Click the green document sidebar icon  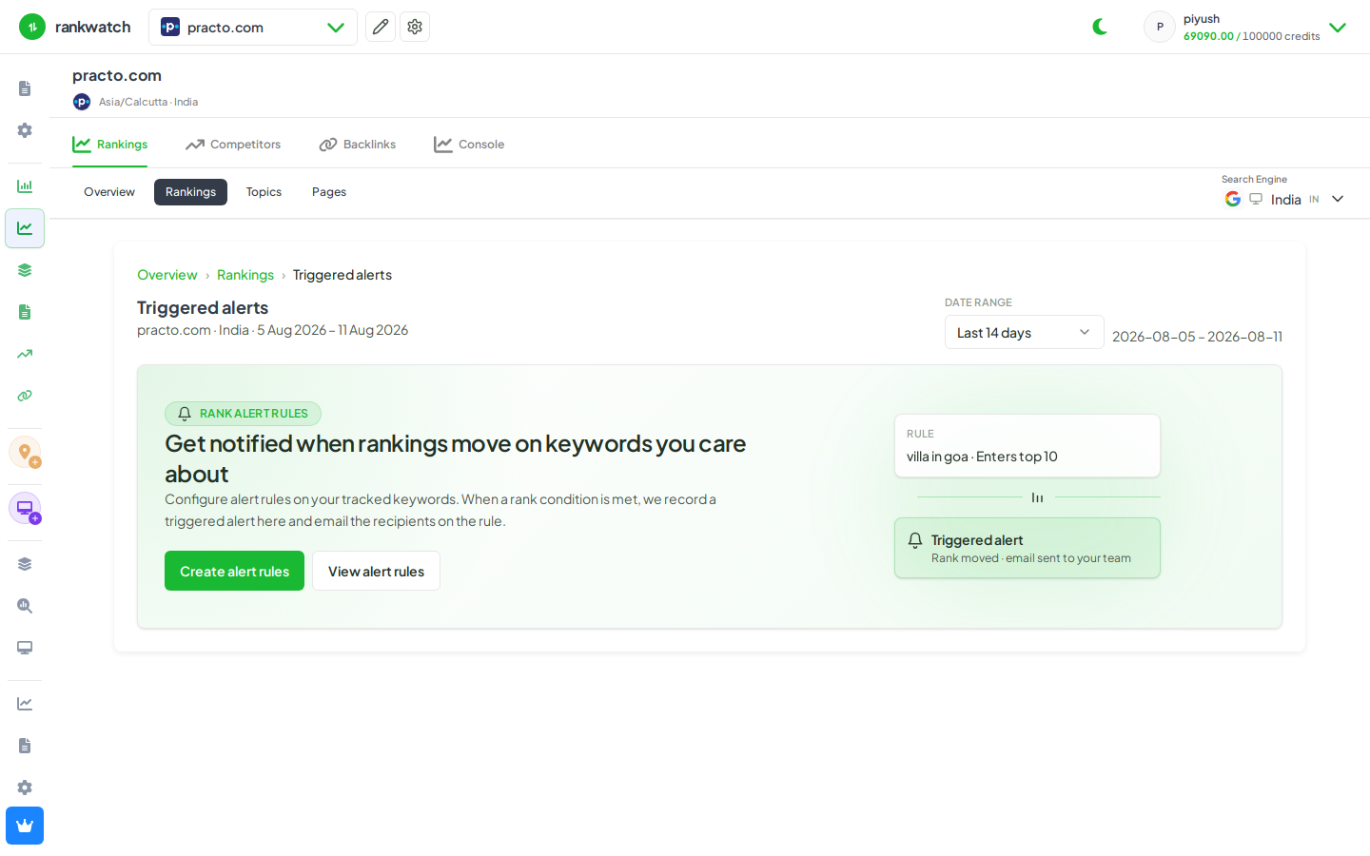(25, 312)
